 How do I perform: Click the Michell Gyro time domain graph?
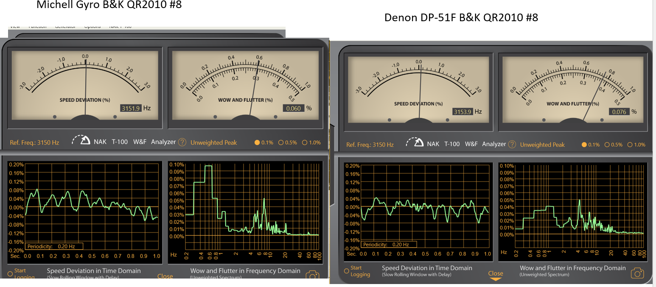click(x=92, y=207)
